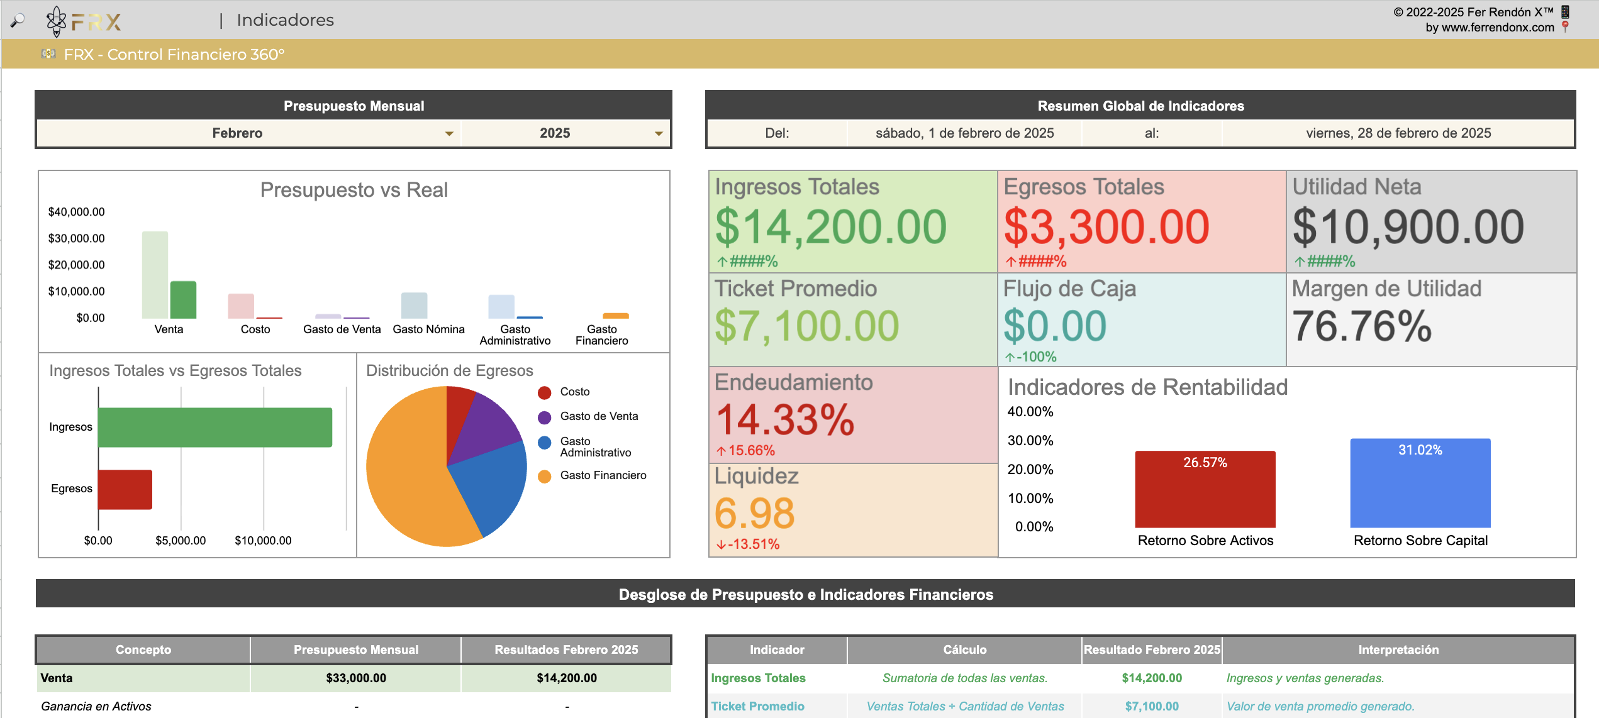Click the FRX rocket atom logo
The height and width of the screenshot is (718, 1599).
57,21
